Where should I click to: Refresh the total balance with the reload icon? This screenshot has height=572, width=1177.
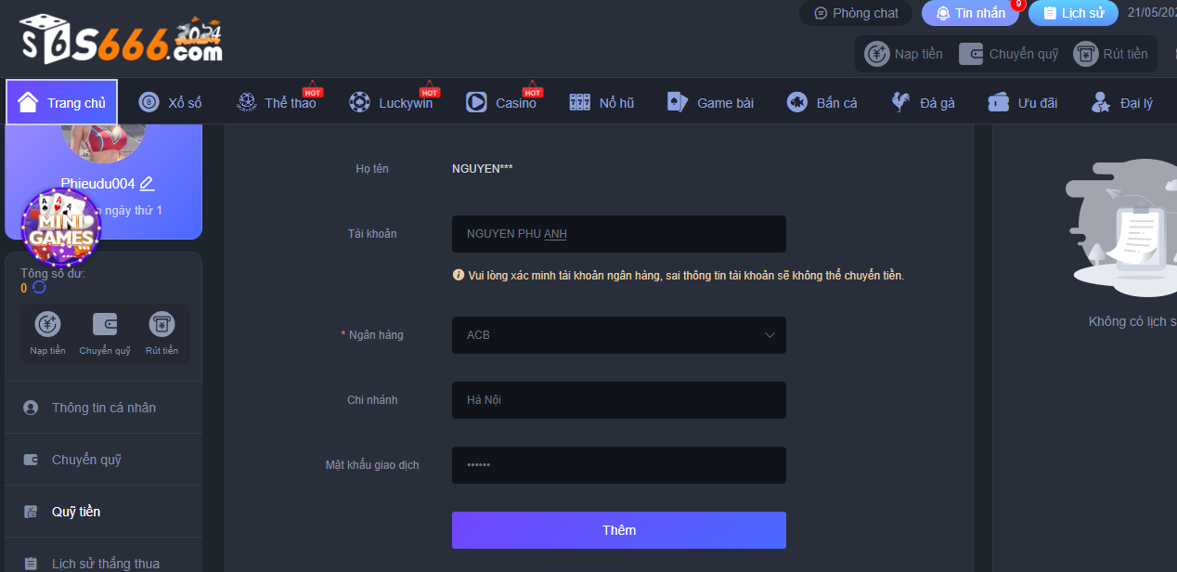tap(39, 288)
